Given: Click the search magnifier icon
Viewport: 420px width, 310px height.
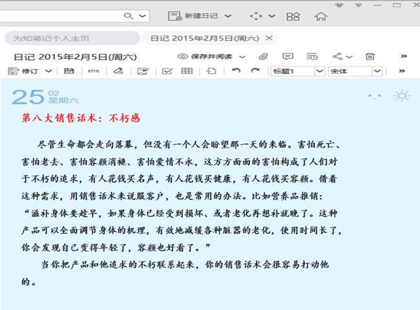Looking at the screenshot, I should 129,16.
